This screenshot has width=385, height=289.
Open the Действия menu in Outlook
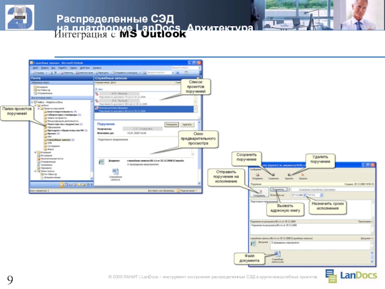click(x=85, y=68)
